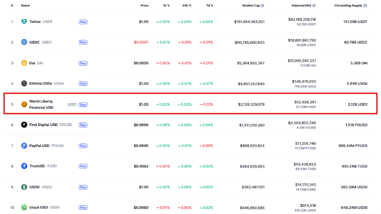This screenshot has width=381, height=214.
Task: Click the USDD coin logo icon
Action: tap(24, 187)
